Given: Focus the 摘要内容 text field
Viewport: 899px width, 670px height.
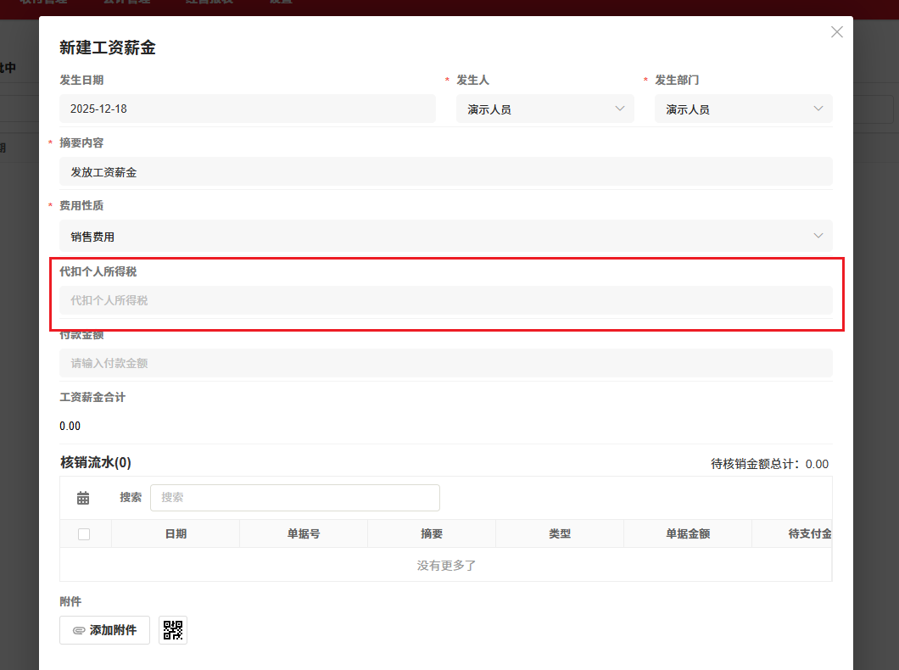Looking at the screenshot, I should tap(445, 172).
